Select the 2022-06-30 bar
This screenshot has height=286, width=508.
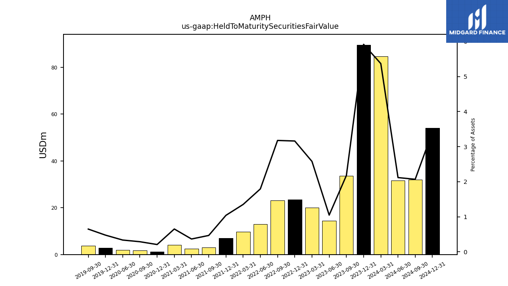(x=260, y=239)
